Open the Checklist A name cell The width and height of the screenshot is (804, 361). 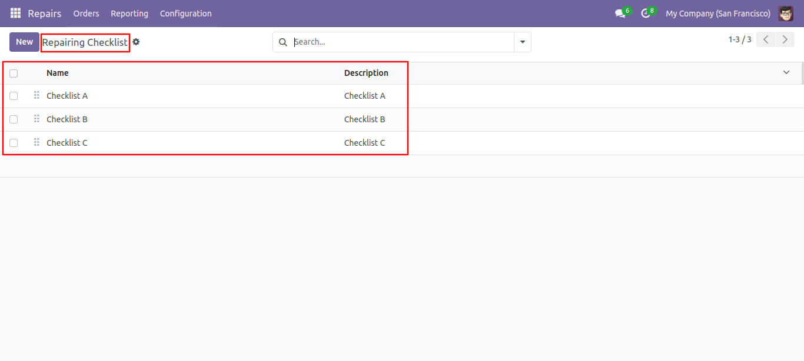tap(67, 96)
